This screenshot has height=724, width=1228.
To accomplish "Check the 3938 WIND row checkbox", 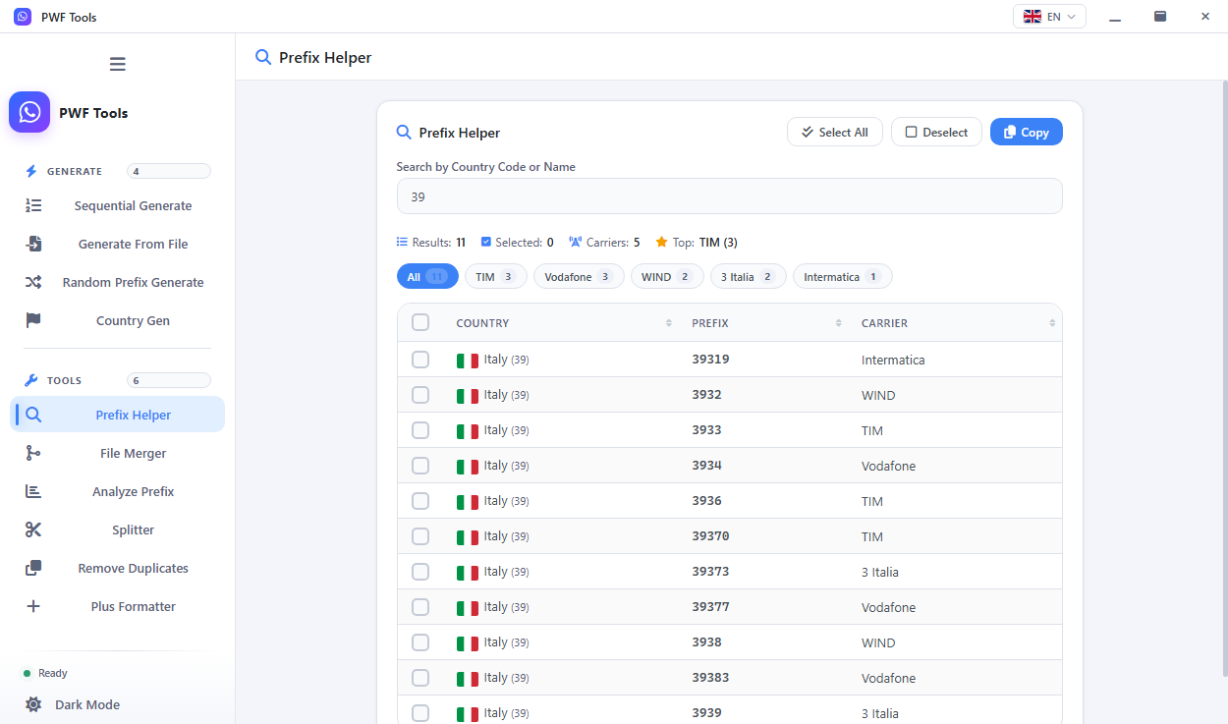I will click(420, 642).
